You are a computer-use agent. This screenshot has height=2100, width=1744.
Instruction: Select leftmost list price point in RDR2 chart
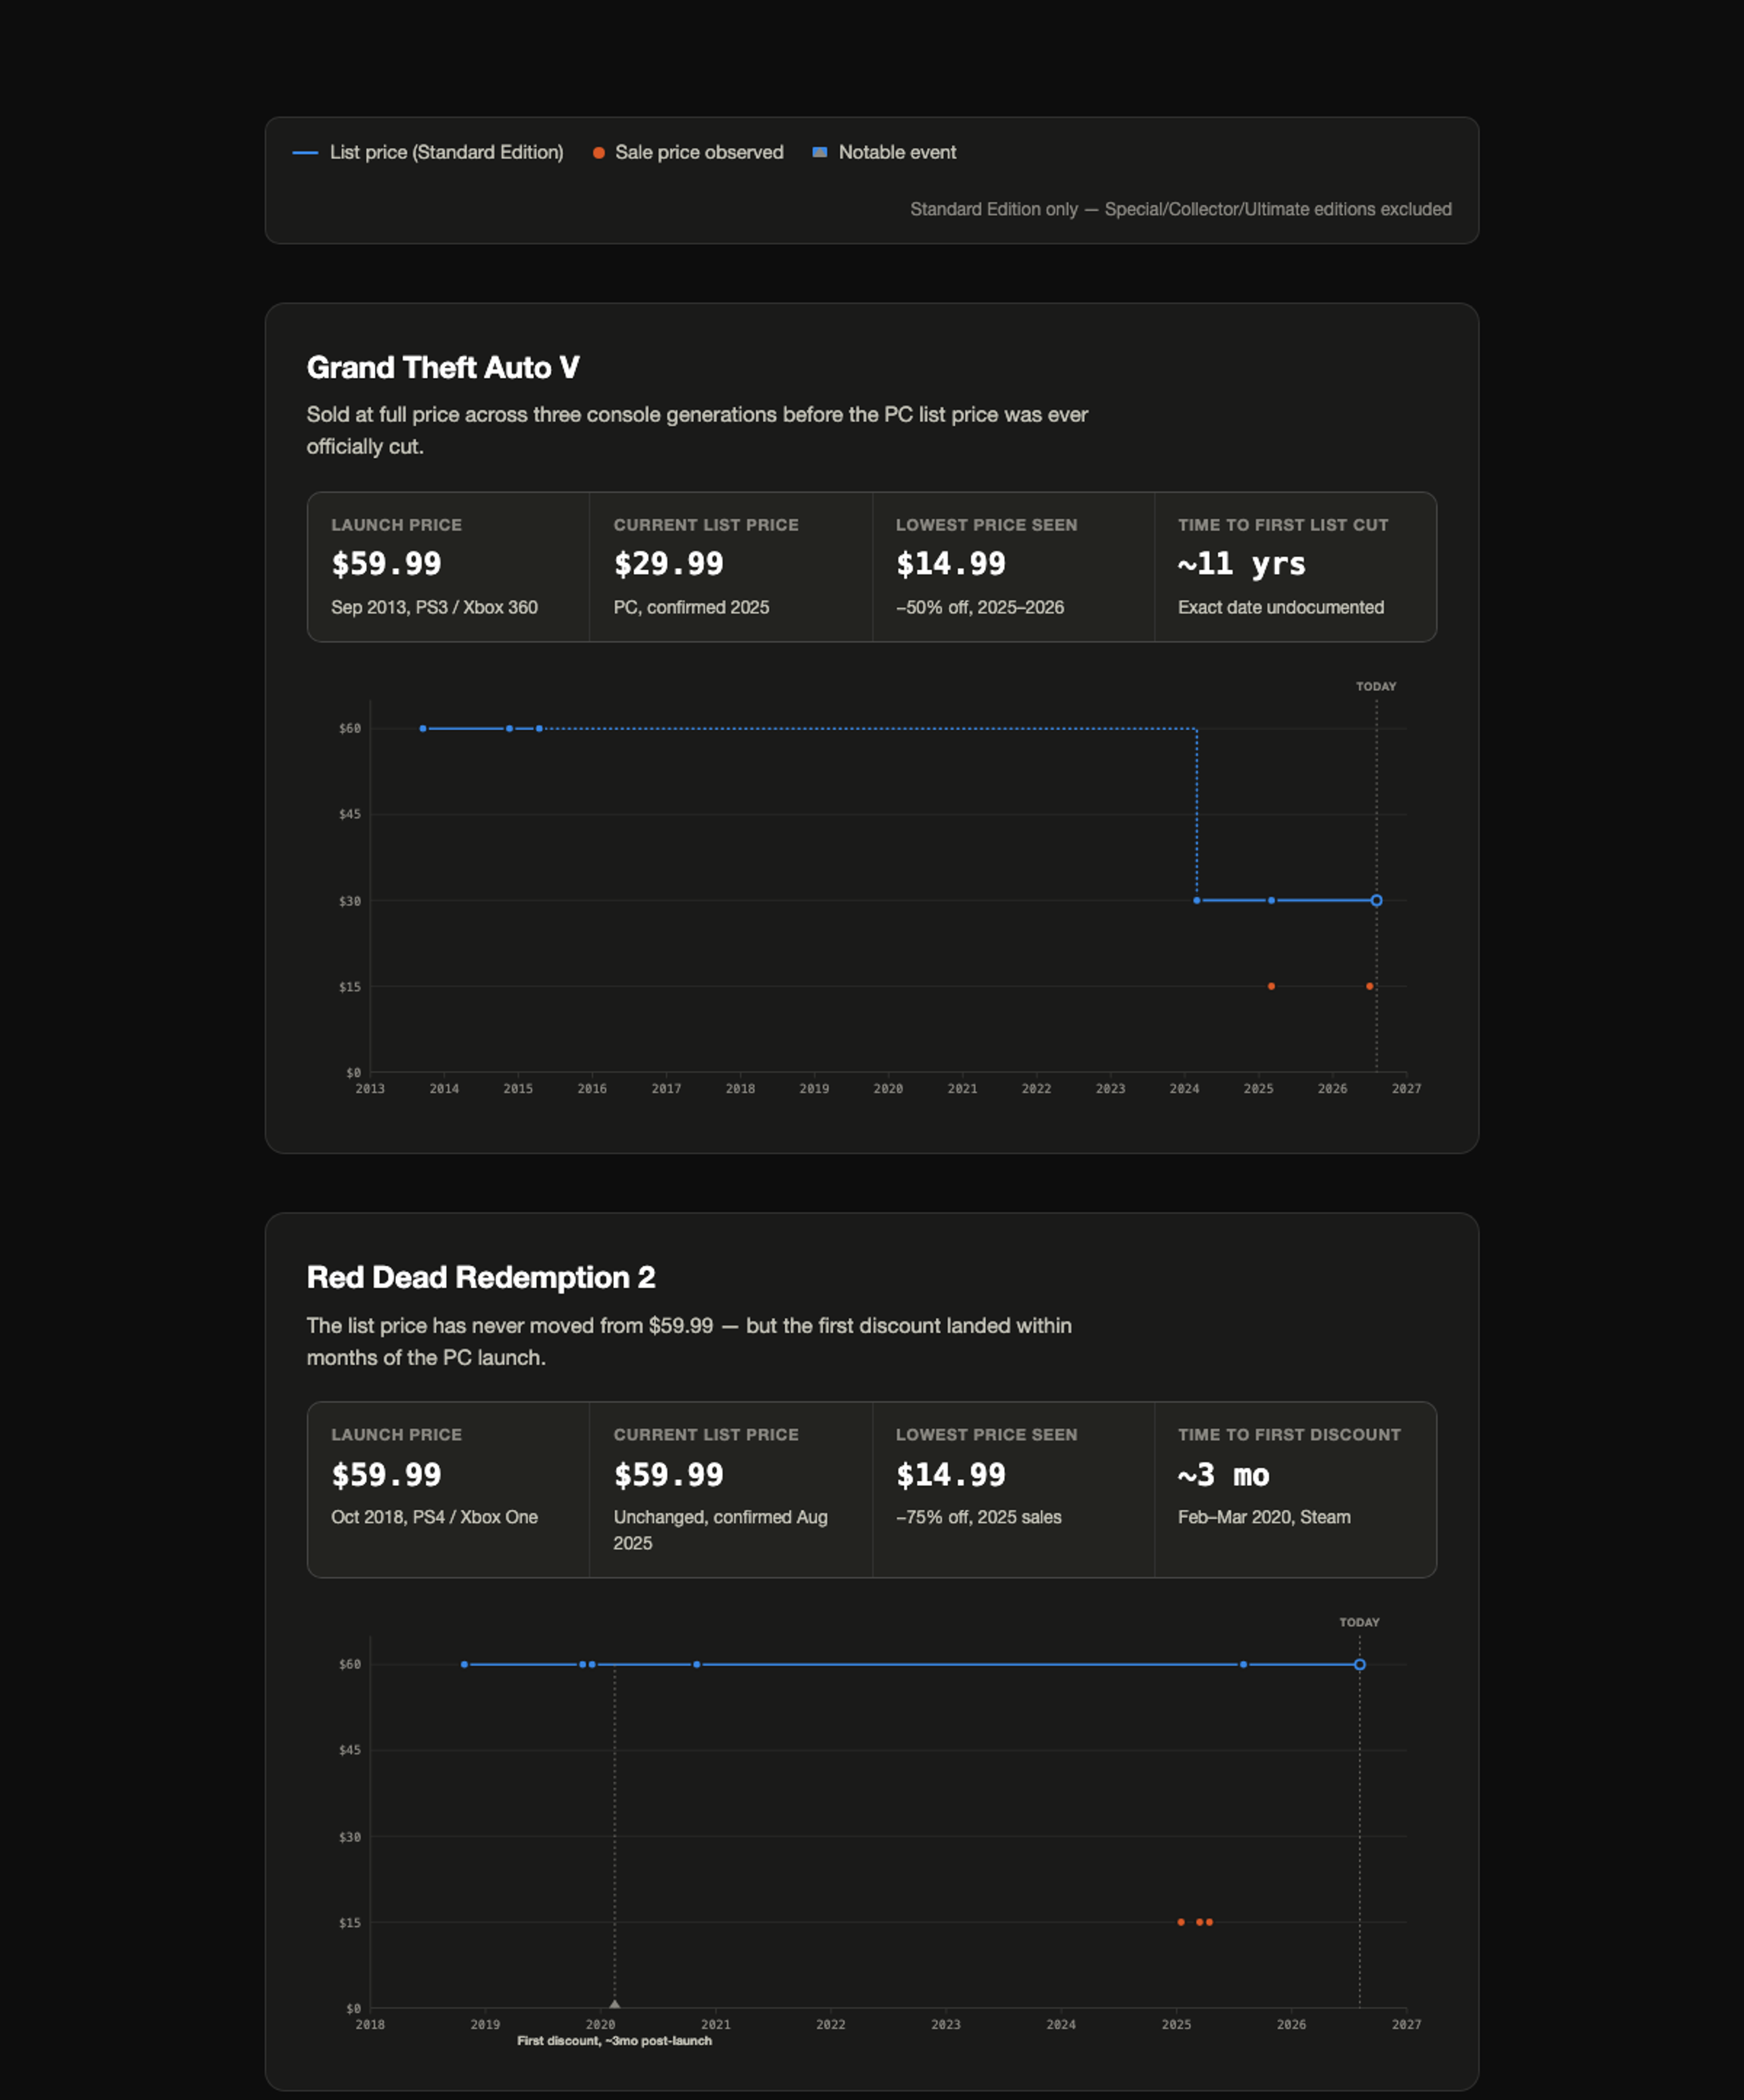click(x=464, y=1664)
